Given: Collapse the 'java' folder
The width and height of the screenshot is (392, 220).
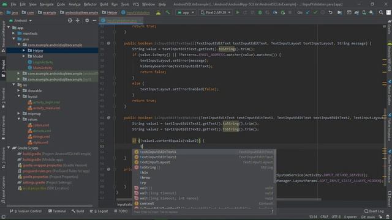Looking at the screenshot, I should (13, 39).
